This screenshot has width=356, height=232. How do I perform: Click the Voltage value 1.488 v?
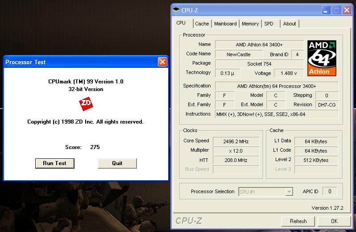pyautogui.click(x=289, y=73)
